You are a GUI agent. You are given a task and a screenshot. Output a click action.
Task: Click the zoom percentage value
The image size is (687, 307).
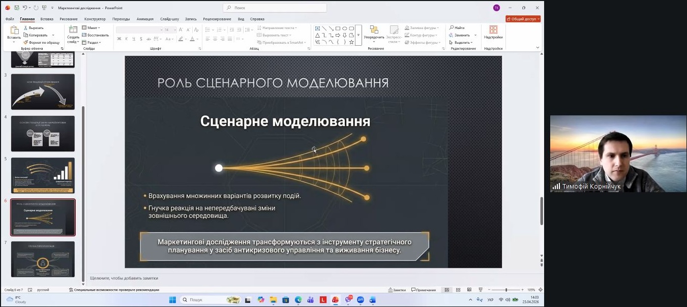coord(531,290)
